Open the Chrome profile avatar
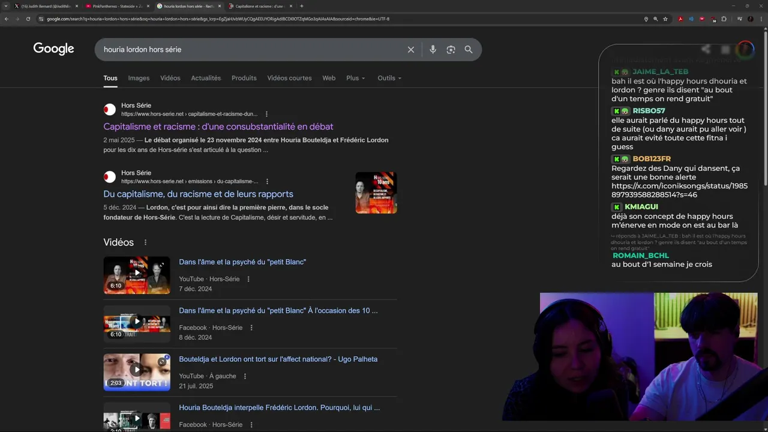The image size is (768, 432). click(x=751, y=19)
